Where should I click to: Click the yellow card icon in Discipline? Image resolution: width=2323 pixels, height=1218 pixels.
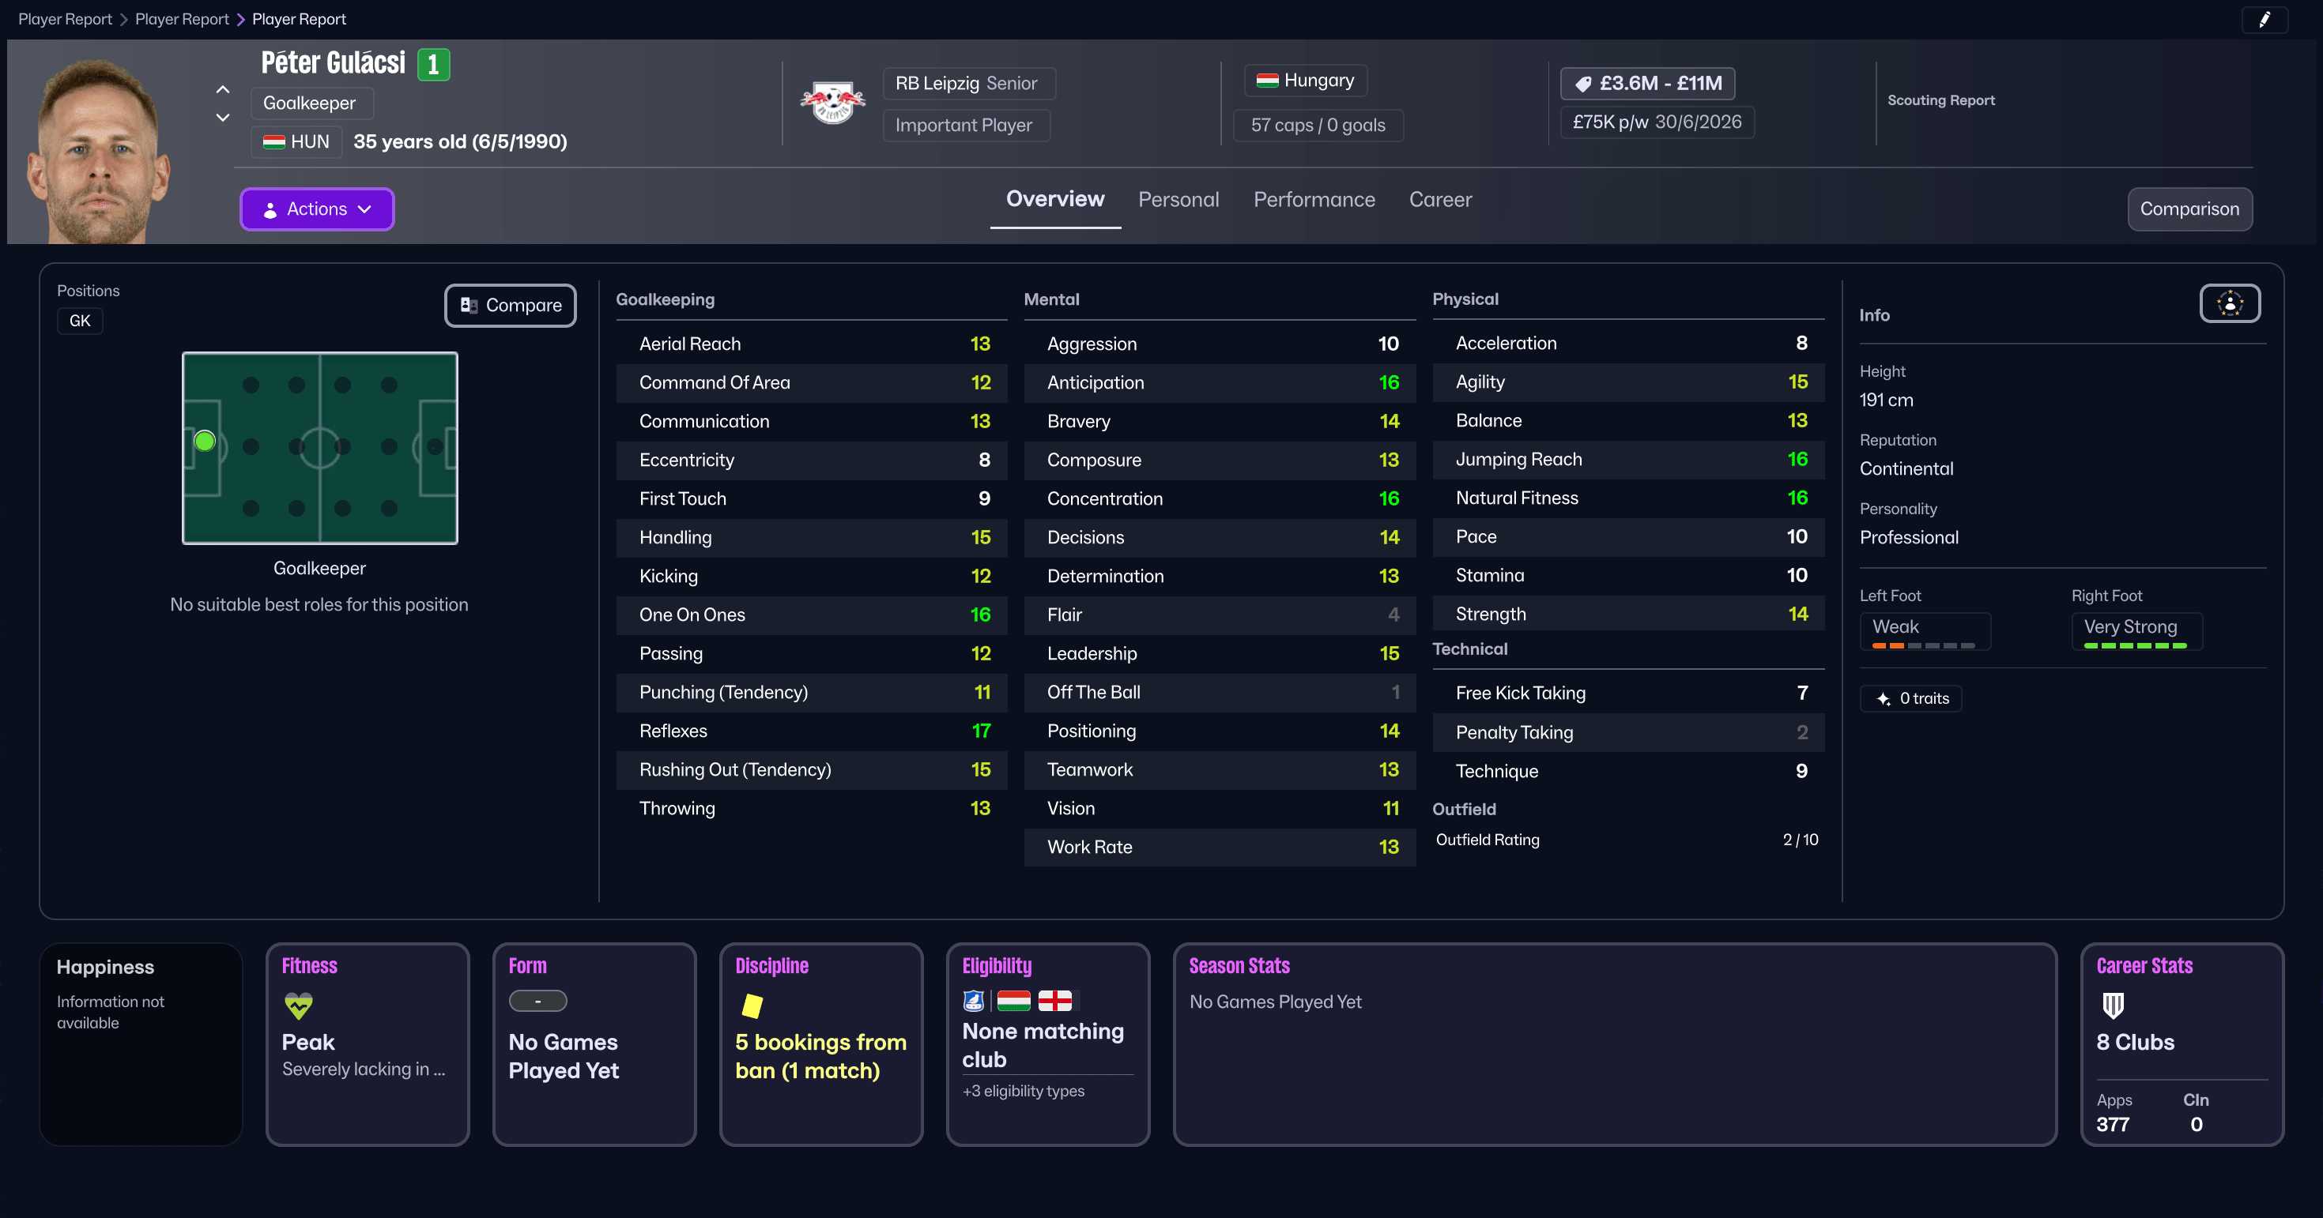pos(751,1006)
